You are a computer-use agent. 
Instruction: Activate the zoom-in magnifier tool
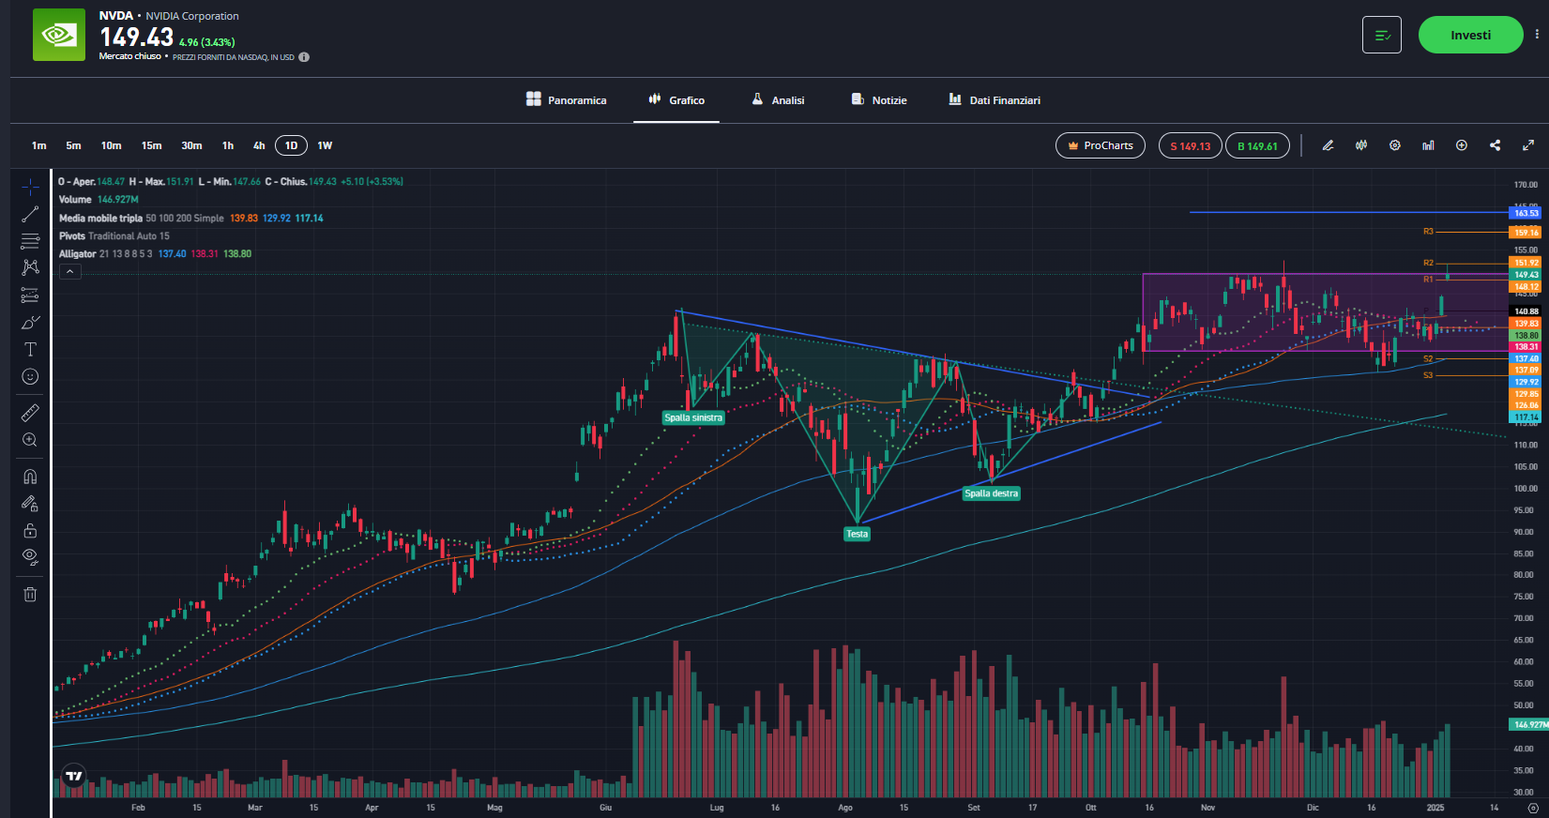click(x=30, y=440)
